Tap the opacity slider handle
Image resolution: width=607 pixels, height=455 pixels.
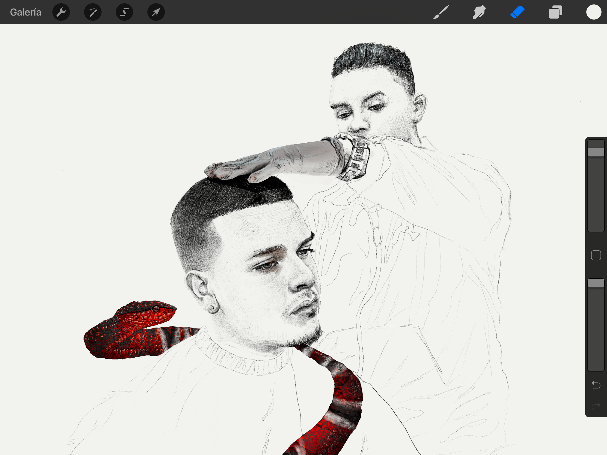point(596,283)
